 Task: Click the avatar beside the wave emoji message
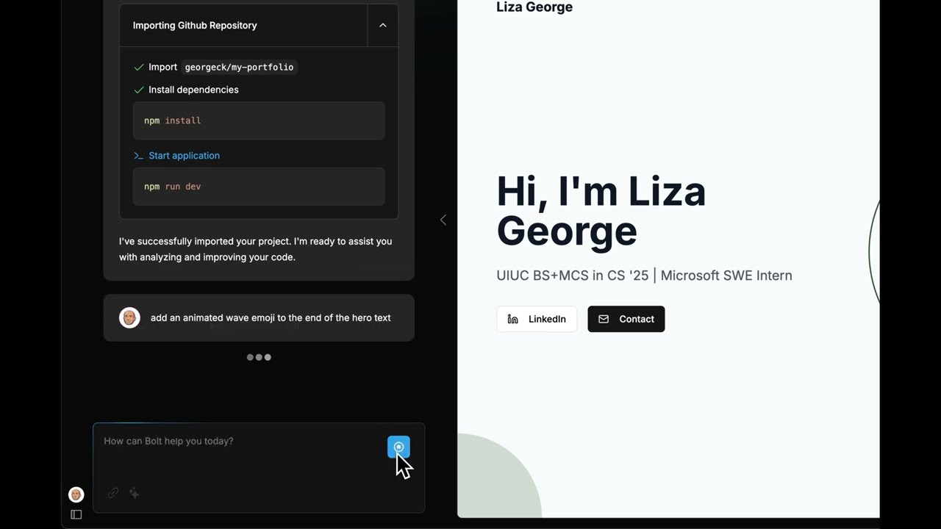click(129, 317)
